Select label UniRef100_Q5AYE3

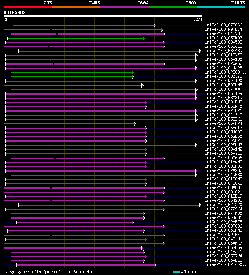(x=223, y=154)
